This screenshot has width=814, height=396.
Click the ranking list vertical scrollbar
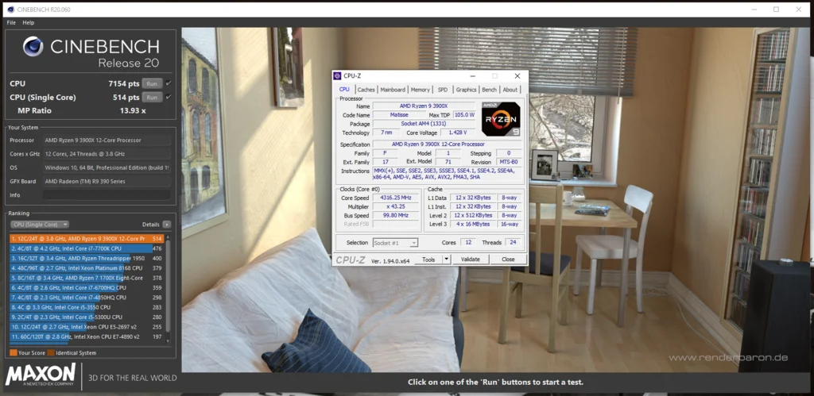pyautogui.click(x=167, y=286)
